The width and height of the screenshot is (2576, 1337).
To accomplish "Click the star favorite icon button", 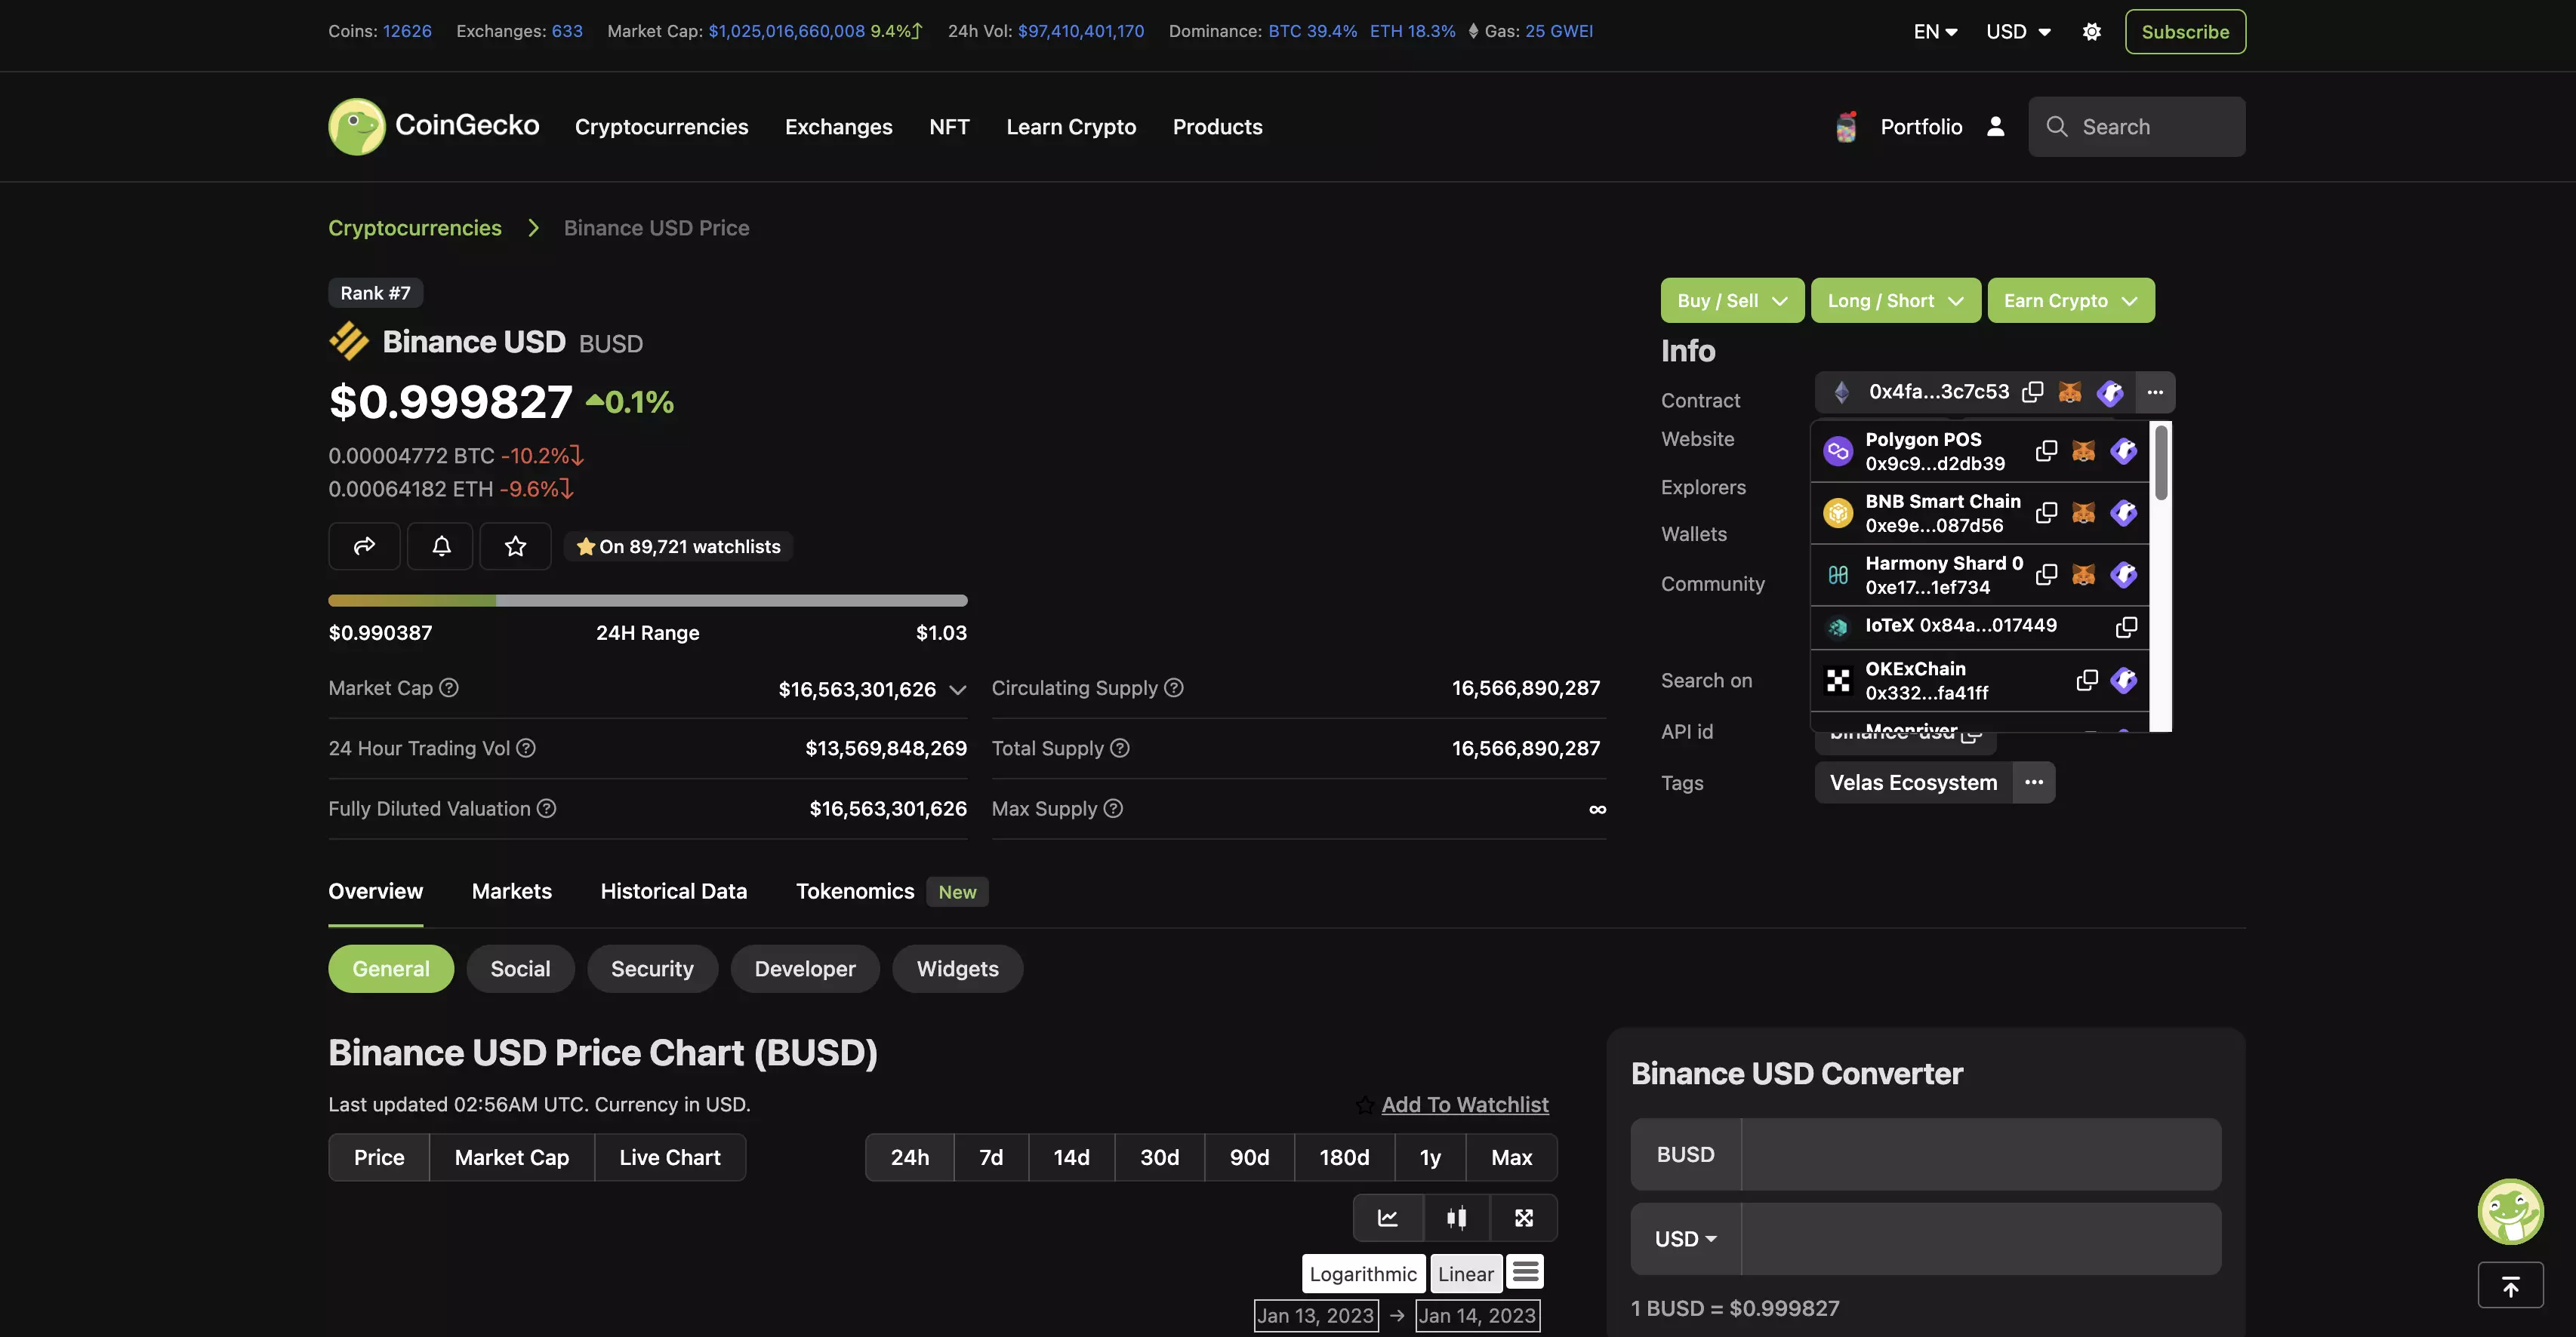I will [515, 546].
